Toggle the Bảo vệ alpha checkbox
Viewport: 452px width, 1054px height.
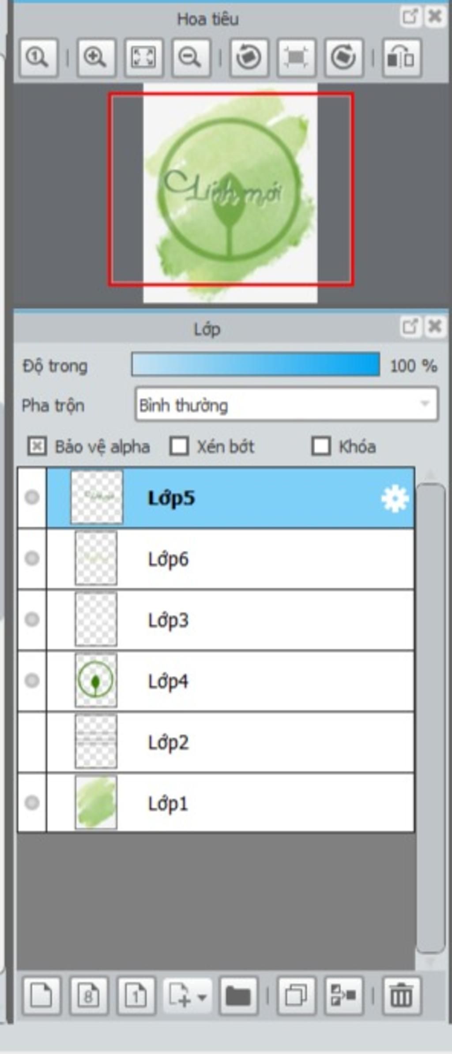click(x=37, y=446)
